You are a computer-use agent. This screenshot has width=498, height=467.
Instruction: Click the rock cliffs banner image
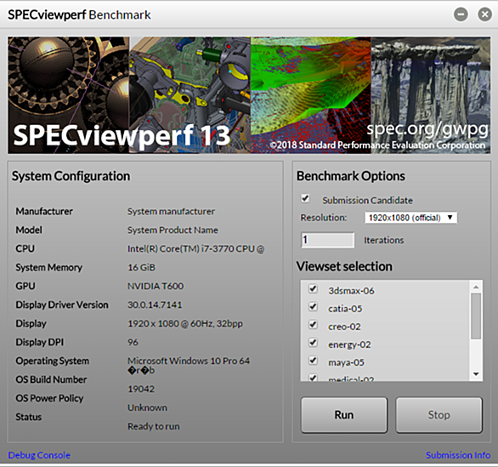[430, 95]
